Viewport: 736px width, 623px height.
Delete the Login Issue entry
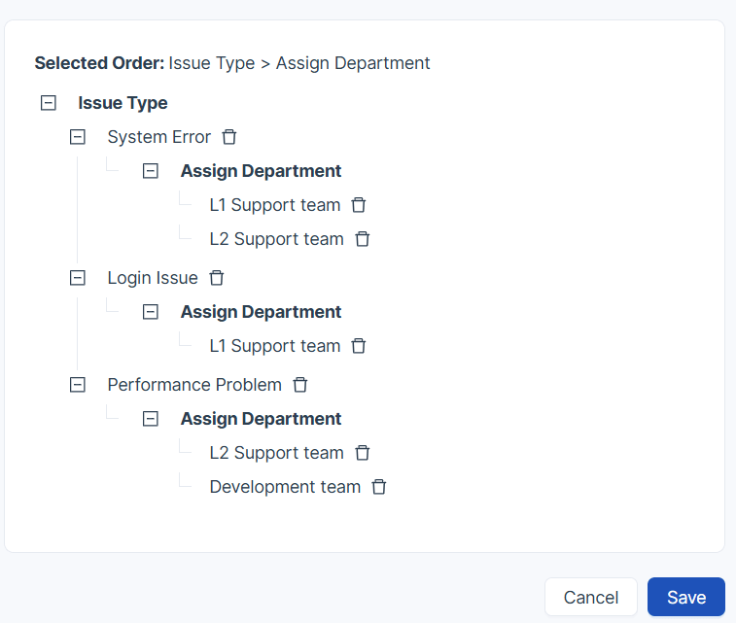tap(217, 278)
